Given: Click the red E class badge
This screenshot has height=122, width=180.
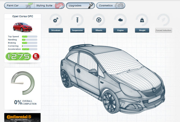Looking at the screenshot, I should [36, 56].
